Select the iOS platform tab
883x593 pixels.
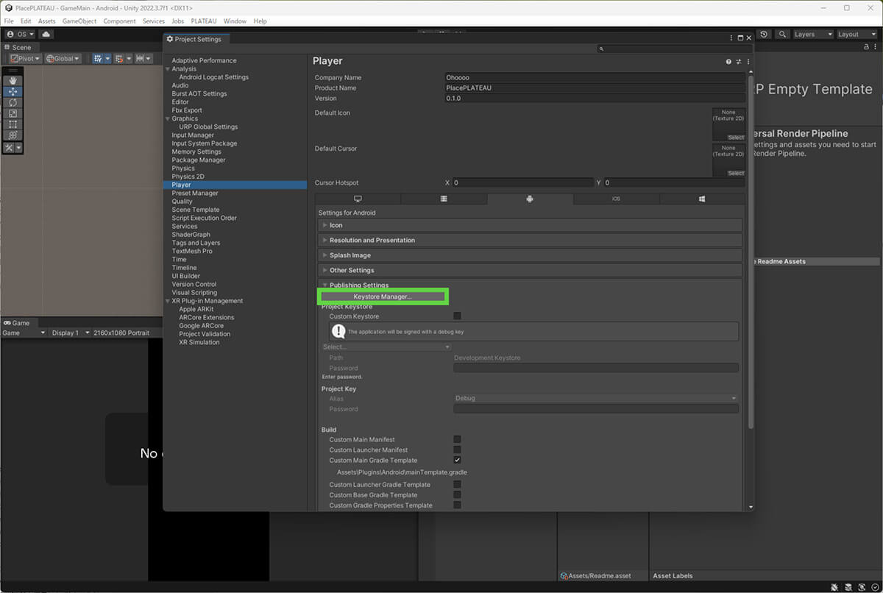[616, 199]
